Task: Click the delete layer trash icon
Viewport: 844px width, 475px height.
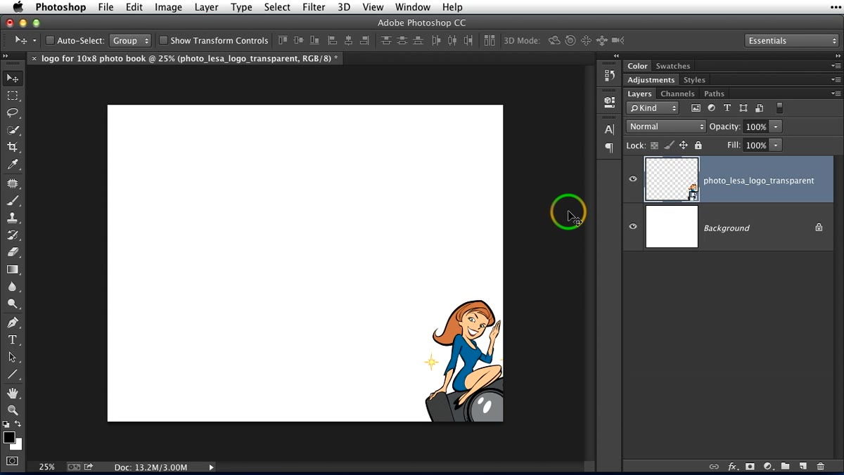Action: point(820,467)
